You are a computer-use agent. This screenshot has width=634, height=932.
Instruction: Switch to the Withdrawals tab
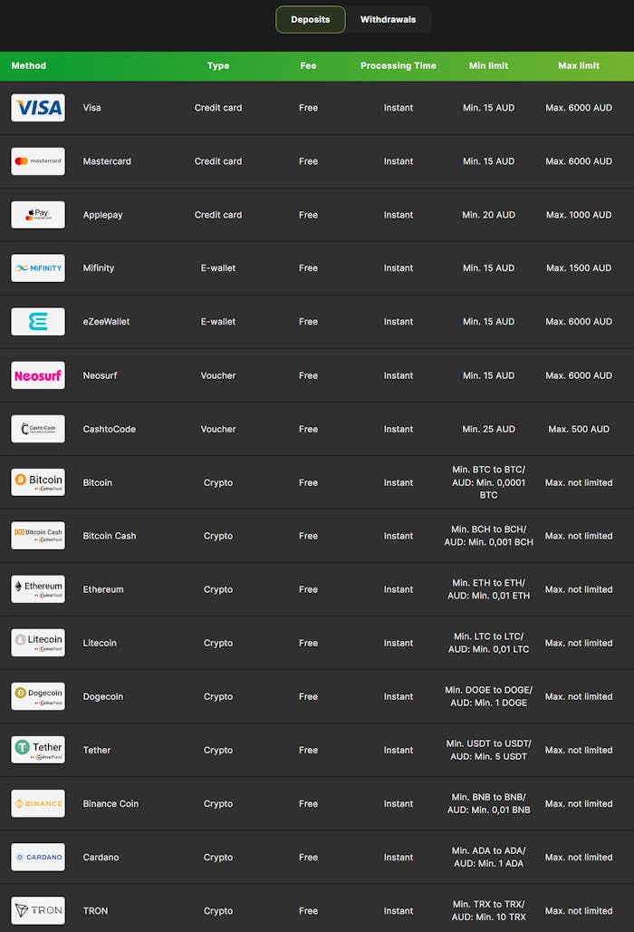(x=389, y=19)
